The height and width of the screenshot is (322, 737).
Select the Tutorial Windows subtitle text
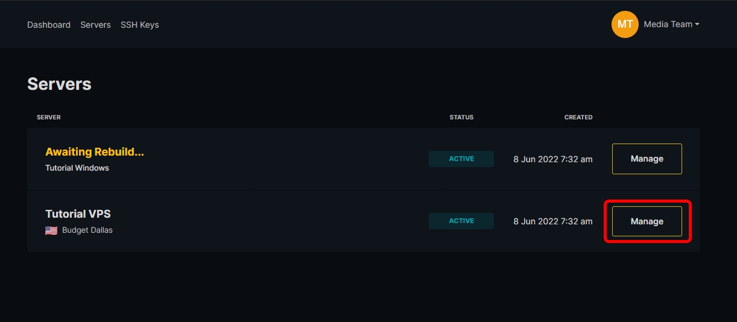(77, 168)
